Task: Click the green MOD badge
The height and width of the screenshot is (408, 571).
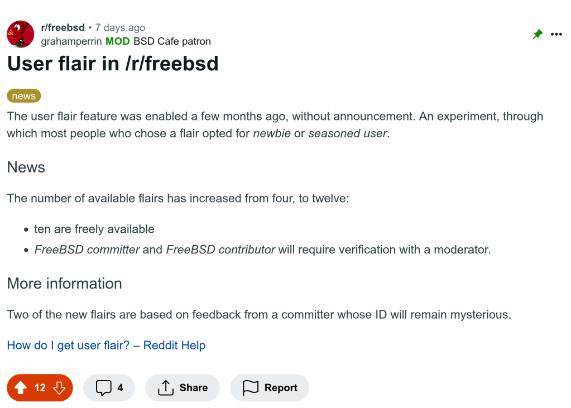Action: tap(118, 41)
